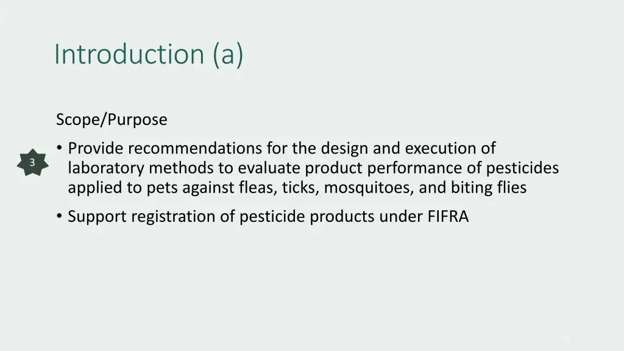
Task: Click the '(a)' in the title
Action: pyautogui.click(x=228, y=54)
